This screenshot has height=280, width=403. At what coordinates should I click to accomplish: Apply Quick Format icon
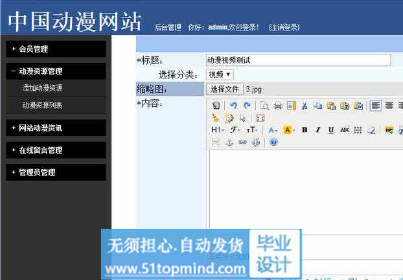tap(229, 118)
